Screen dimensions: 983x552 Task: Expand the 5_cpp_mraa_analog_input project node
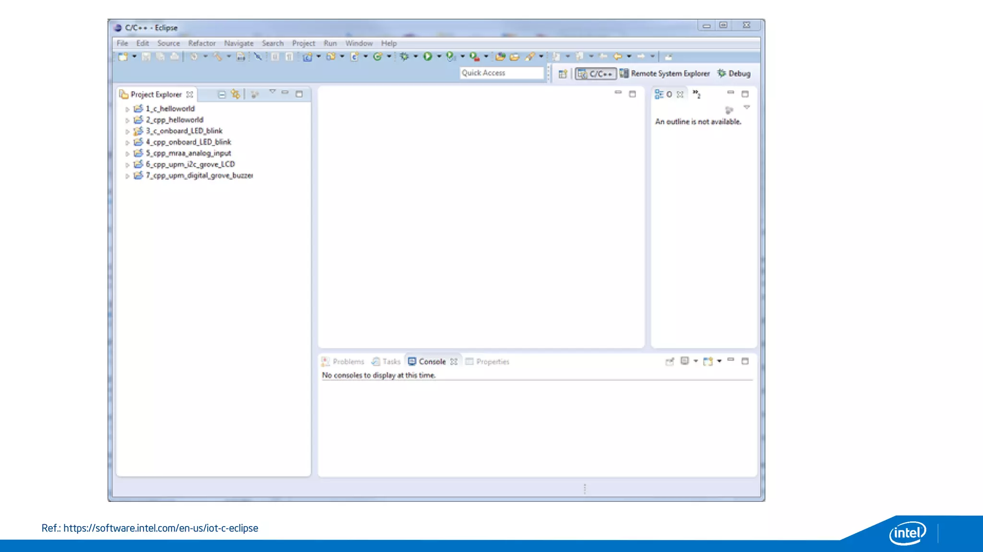point(127,154)
